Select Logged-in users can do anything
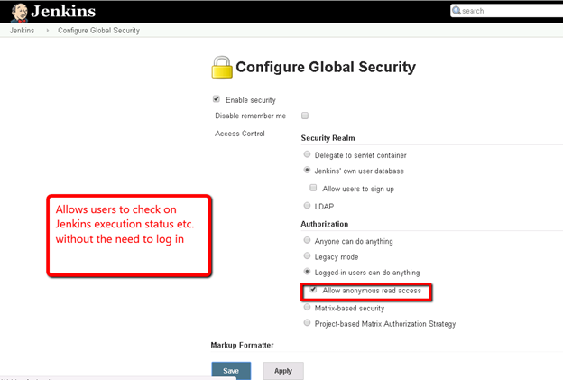The width and height of the screenshot is (563, 380). coord(307,272)
